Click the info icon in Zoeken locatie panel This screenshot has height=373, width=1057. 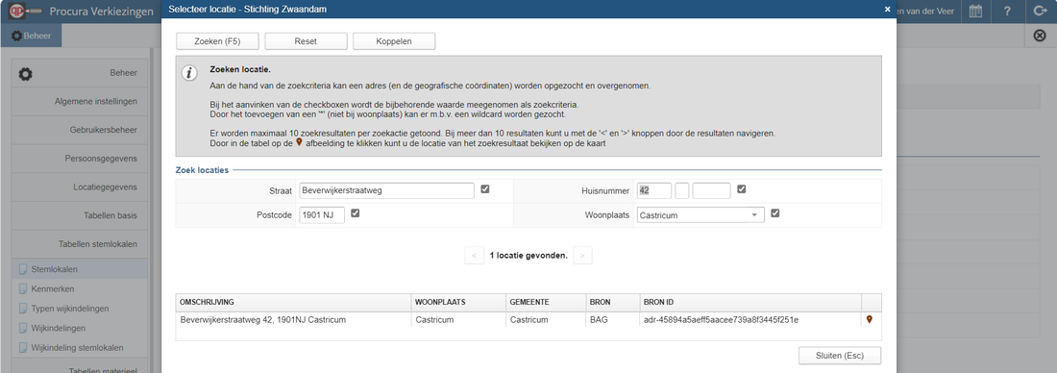coord(190,73)
